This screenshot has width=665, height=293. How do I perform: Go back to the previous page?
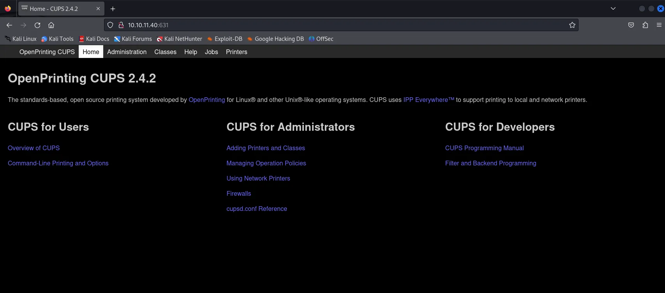click(x=9, y=25)
